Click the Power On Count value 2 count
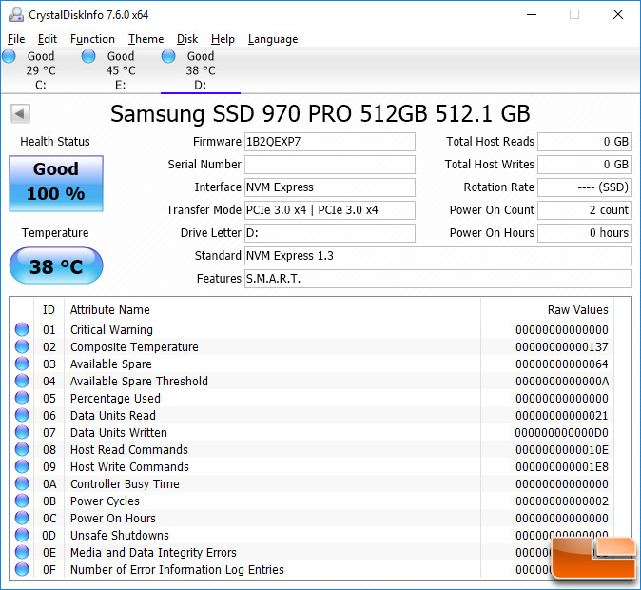The width and height of the screenshot is (641, 590). (585, 210)
